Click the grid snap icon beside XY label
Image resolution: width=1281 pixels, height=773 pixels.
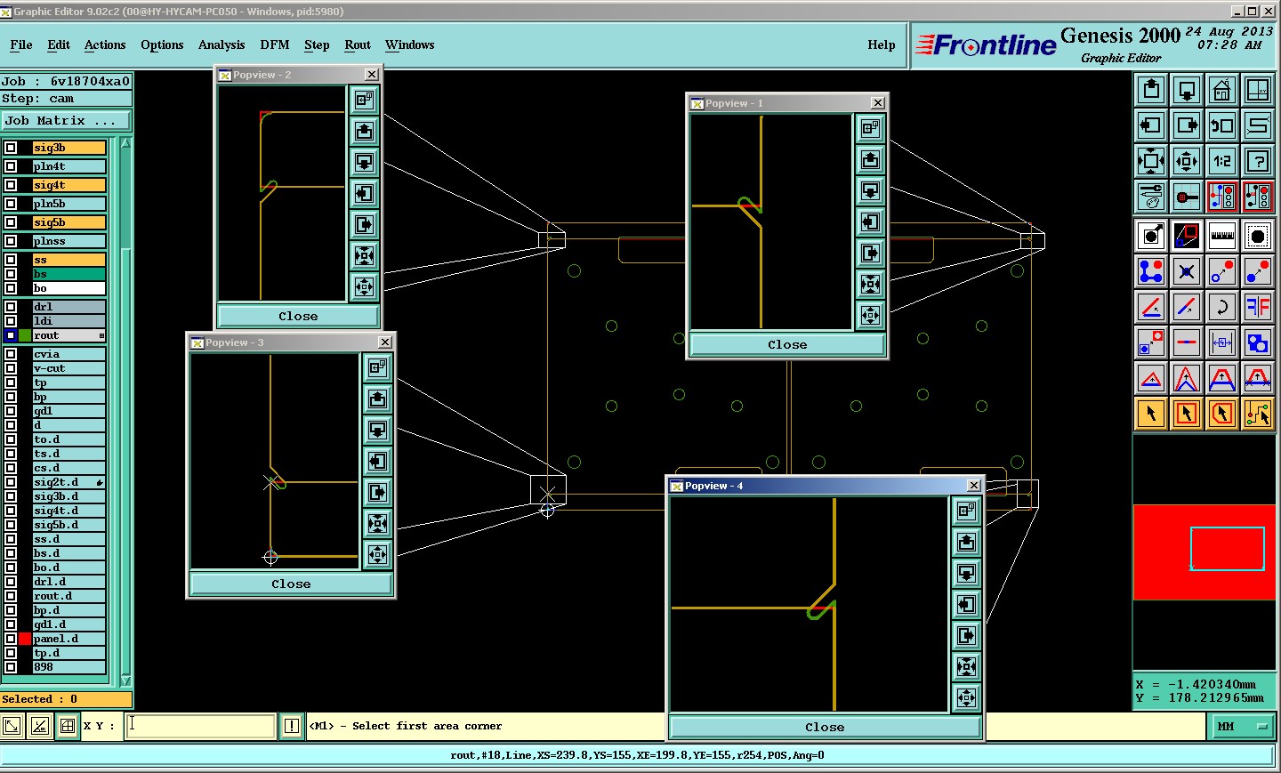point(67,726)
